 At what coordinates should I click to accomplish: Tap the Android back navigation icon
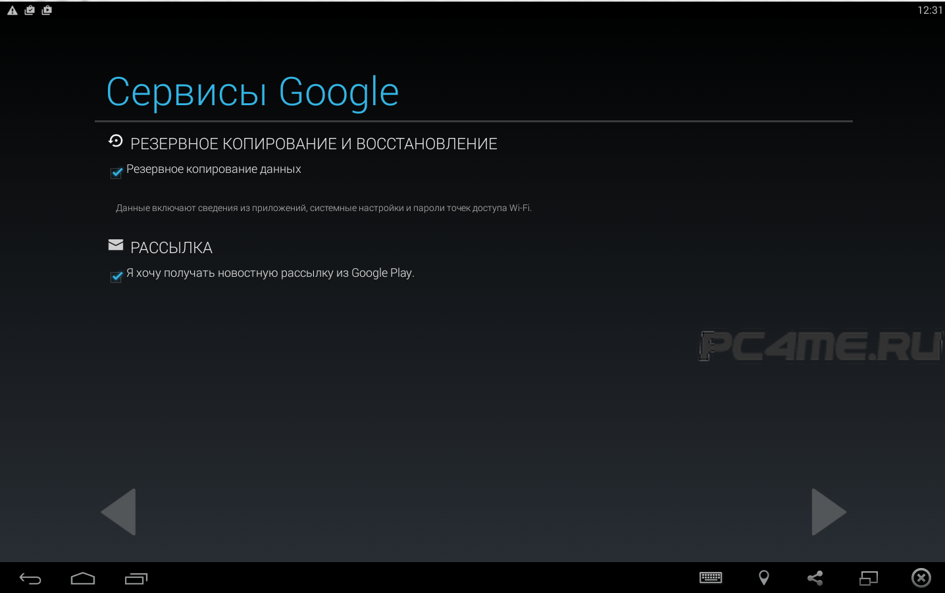30,579
